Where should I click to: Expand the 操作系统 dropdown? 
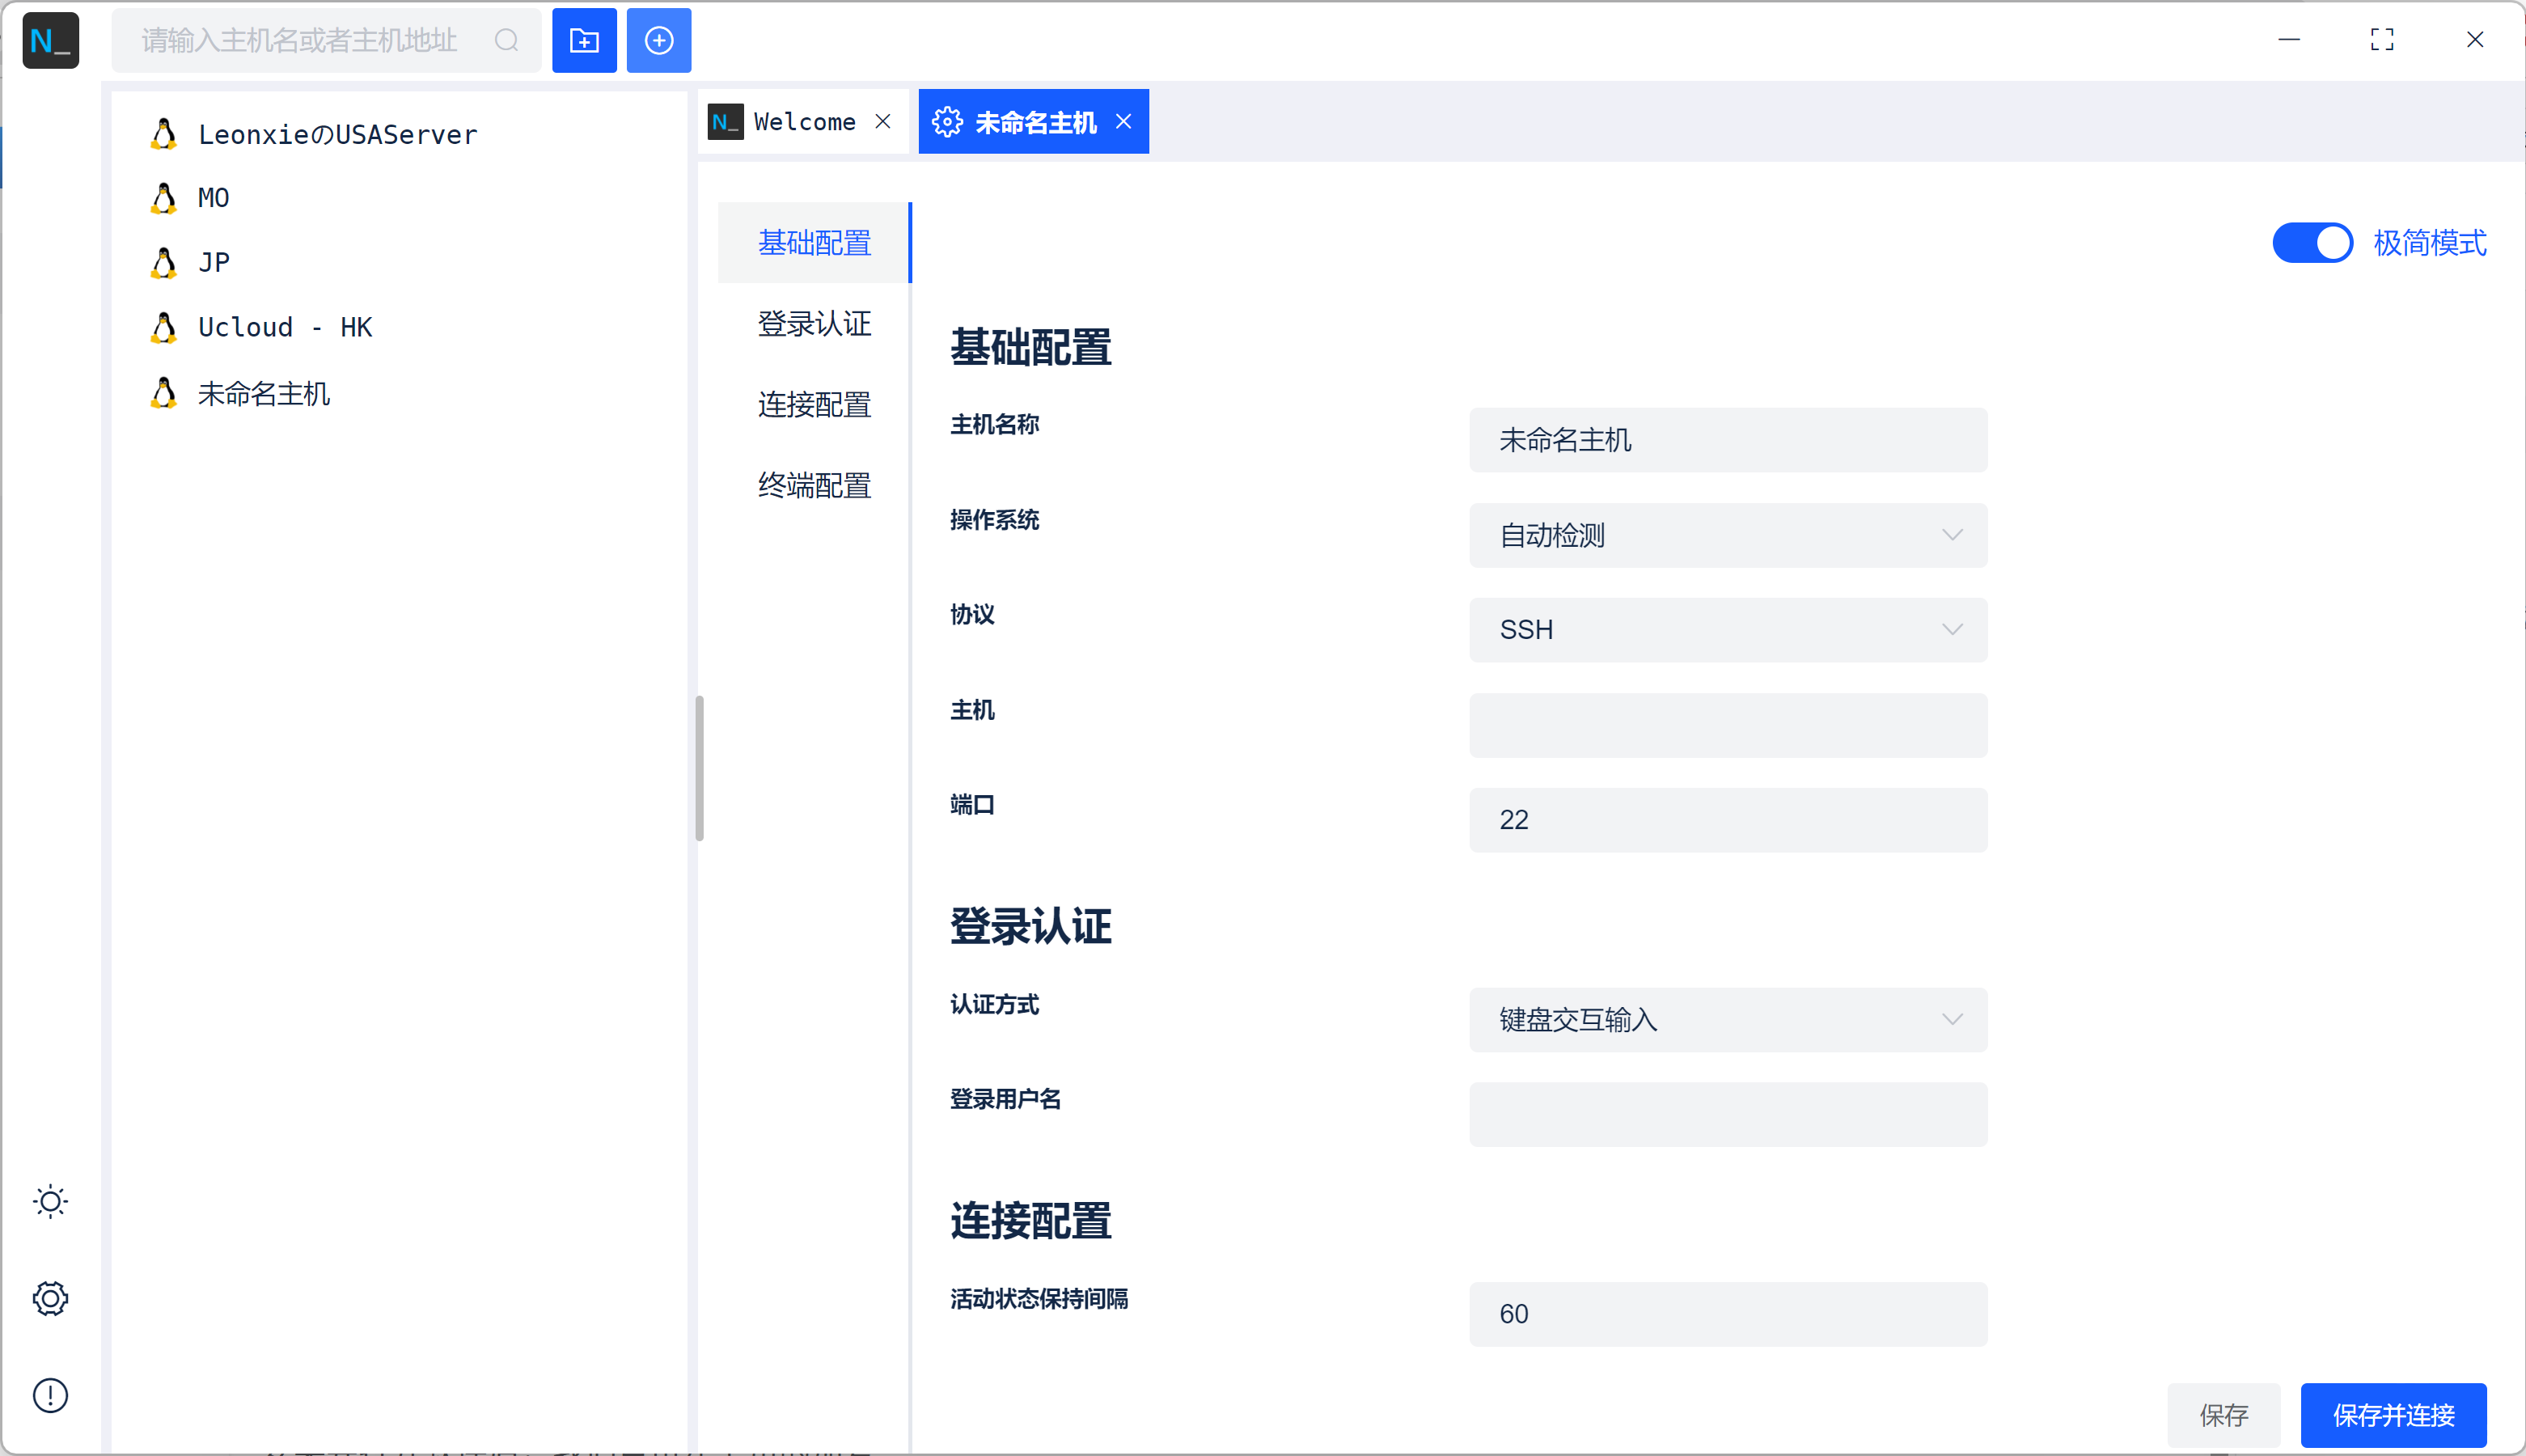point(1728,535)
